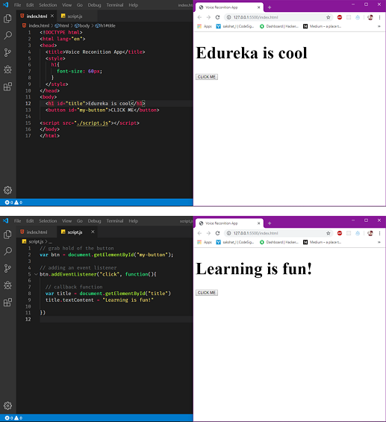Bookmark star in browser showing 'Learning is fun!'
The height and width of the screenshot is (422, 386).
[x=329, y=233]
